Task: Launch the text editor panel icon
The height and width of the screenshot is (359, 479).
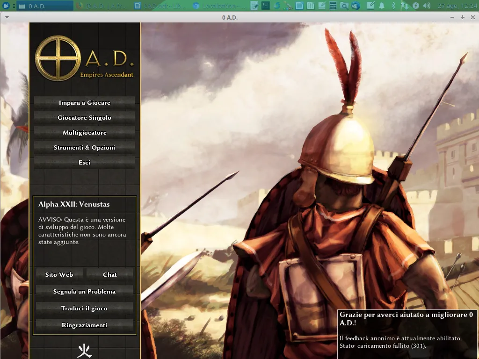Action: click(x=254, y=6)
